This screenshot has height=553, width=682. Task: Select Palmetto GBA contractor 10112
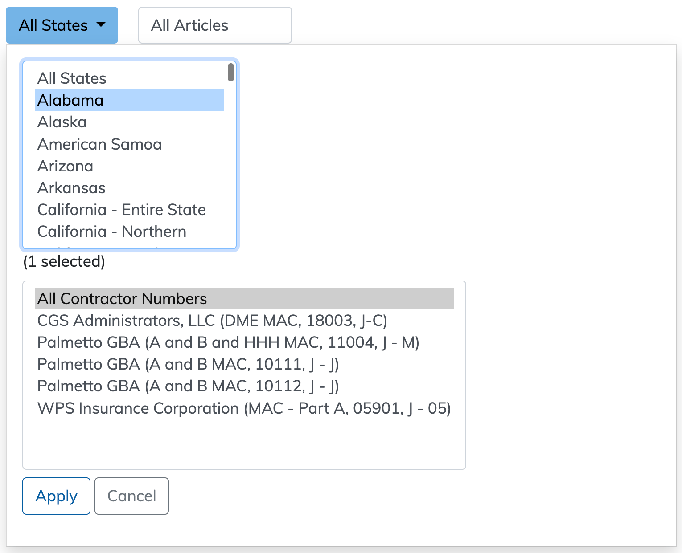tap(188, 386)
